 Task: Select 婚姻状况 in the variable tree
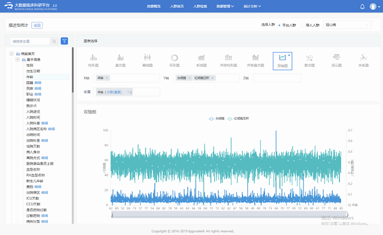coord(33,100)
